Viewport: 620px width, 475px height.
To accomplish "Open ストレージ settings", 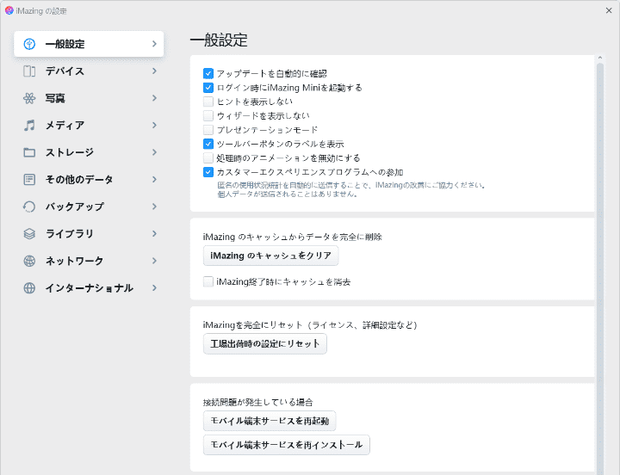I will tap(89, 152).
